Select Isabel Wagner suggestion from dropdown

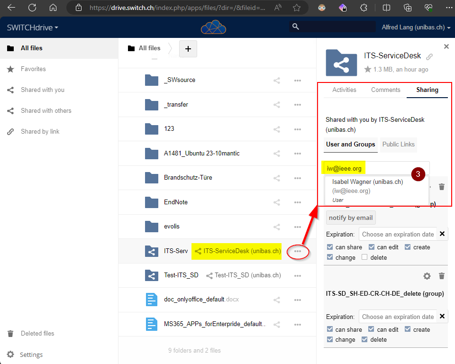click(x=376, y=191)
